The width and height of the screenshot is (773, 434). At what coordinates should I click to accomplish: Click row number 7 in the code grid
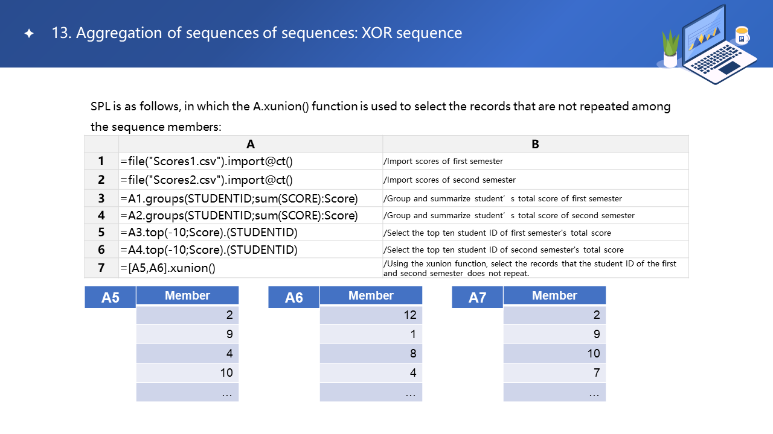(x=101, y=268)
